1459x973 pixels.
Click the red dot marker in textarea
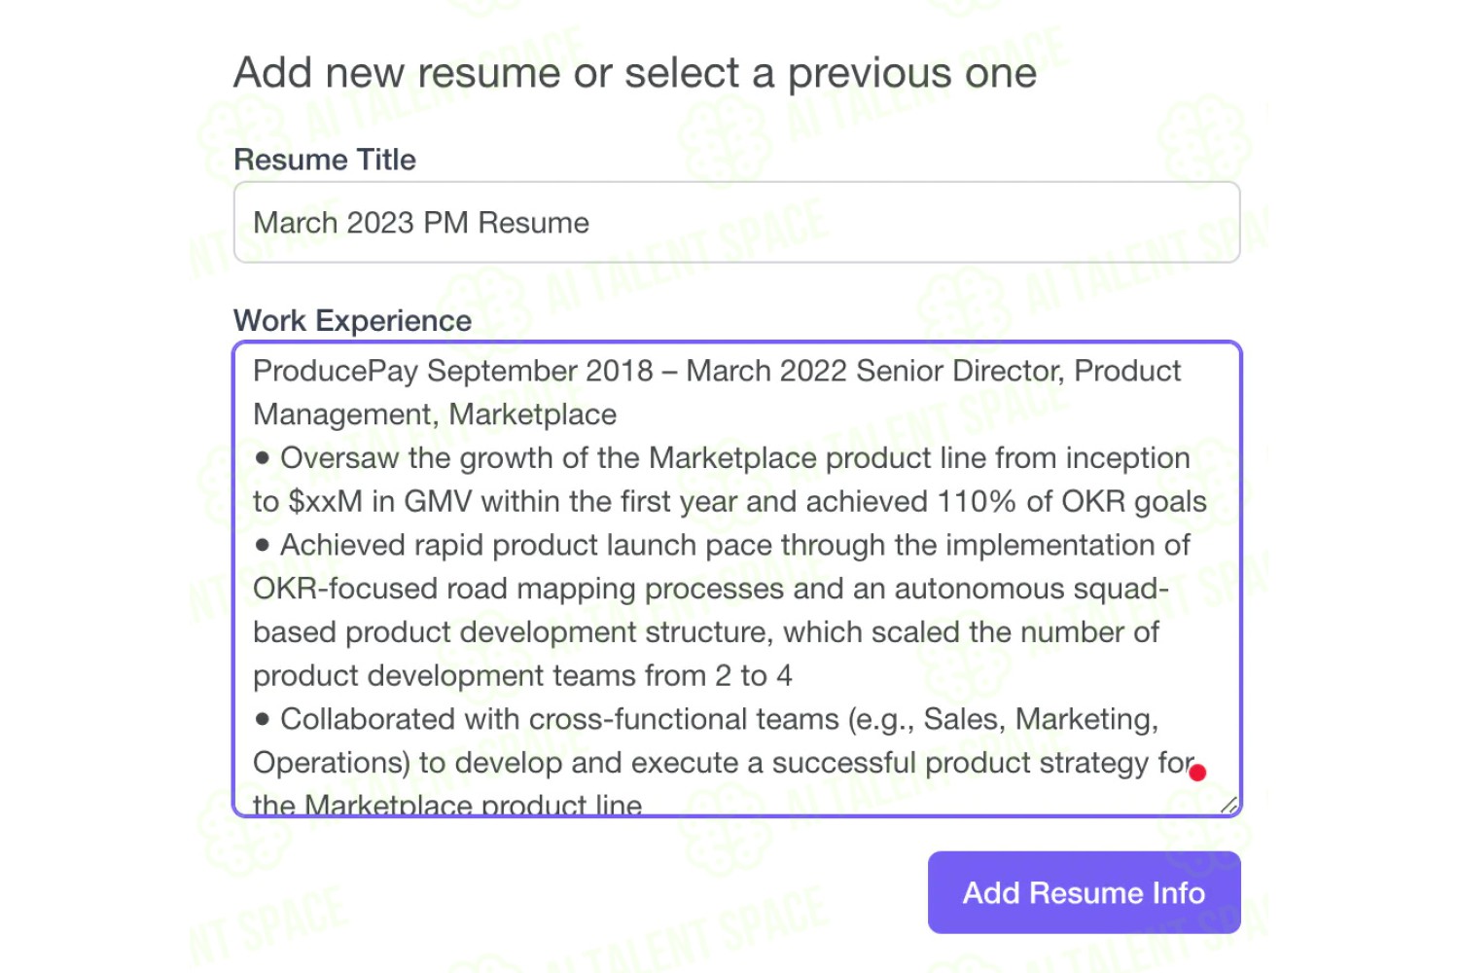[1197, 773]
